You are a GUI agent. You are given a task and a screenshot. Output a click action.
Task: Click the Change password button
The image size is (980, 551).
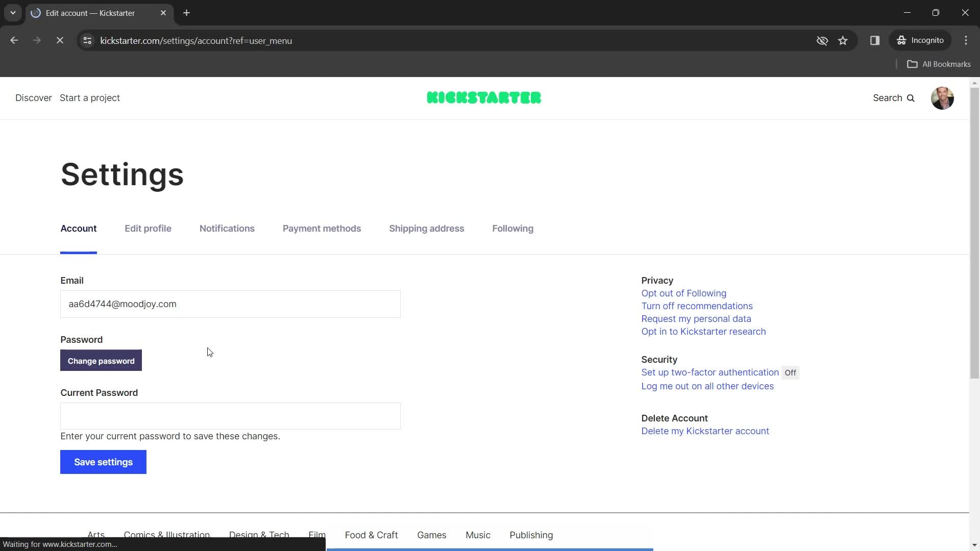point(101,361)
